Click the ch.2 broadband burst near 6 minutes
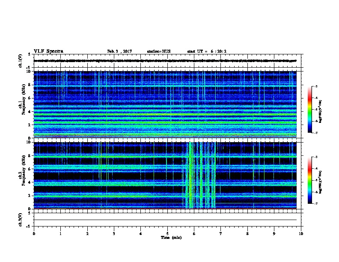The height and width of the screenshot is (262, 339). 200,176
